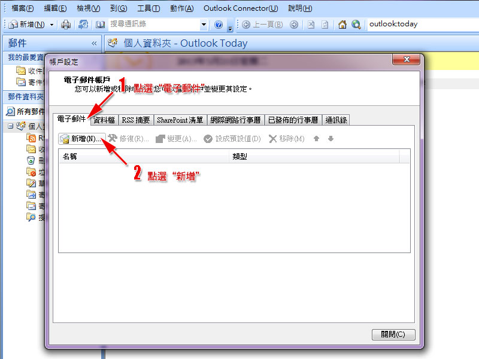The height and width of the screenshot is (359, 479).
Task: Open the 到(G) menu
Action: pyautogui.click(x=119, y=8)
